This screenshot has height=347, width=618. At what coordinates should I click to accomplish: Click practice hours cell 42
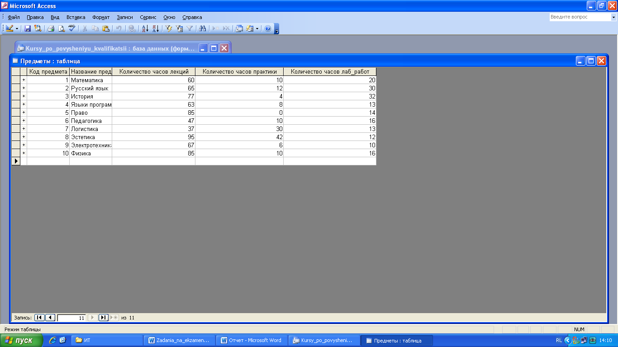coord(239,137)
